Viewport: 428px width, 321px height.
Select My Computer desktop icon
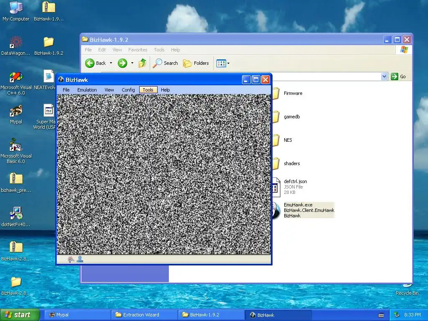click(16, 11)
